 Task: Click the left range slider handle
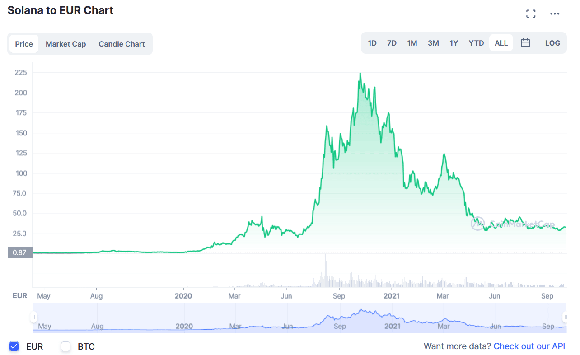33,317
